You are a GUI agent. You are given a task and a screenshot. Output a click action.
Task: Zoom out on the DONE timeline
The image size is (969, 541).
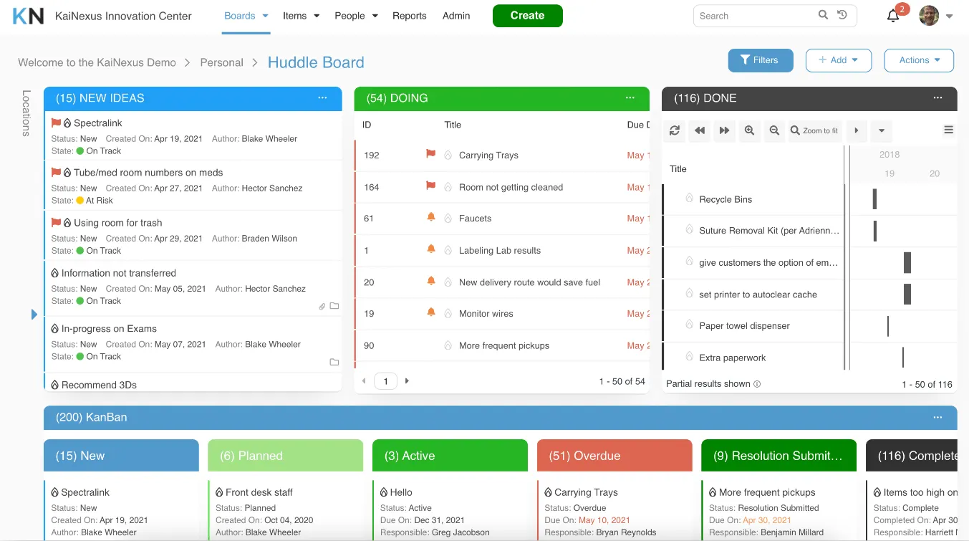[x=774, y=130]
